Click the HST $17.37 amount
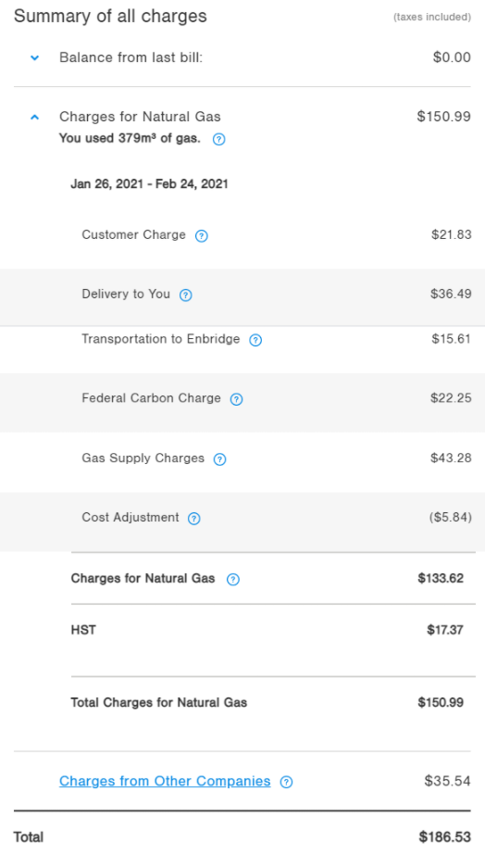This screenshot has width=485, height=854. click(445, 630)
